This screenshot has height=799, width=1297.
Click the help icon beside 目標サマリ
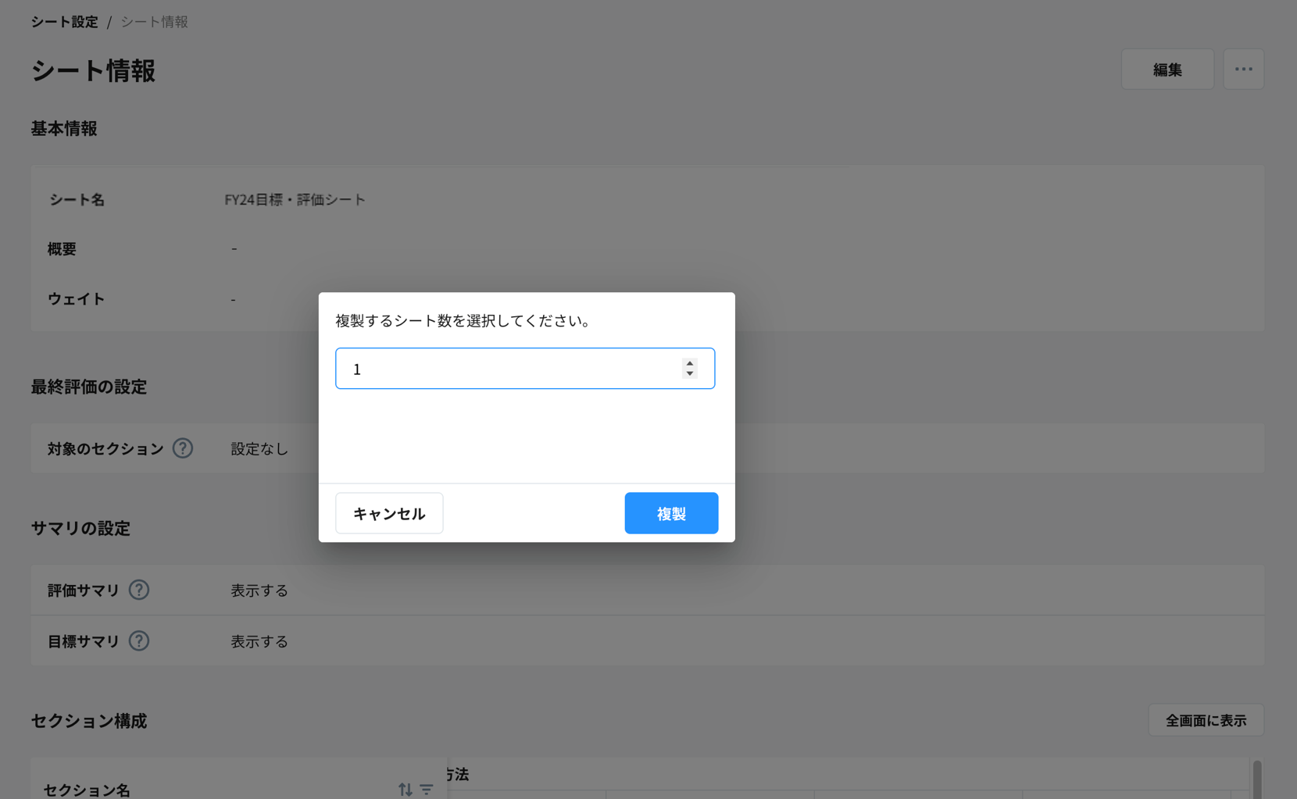click(x=139, y=641)
